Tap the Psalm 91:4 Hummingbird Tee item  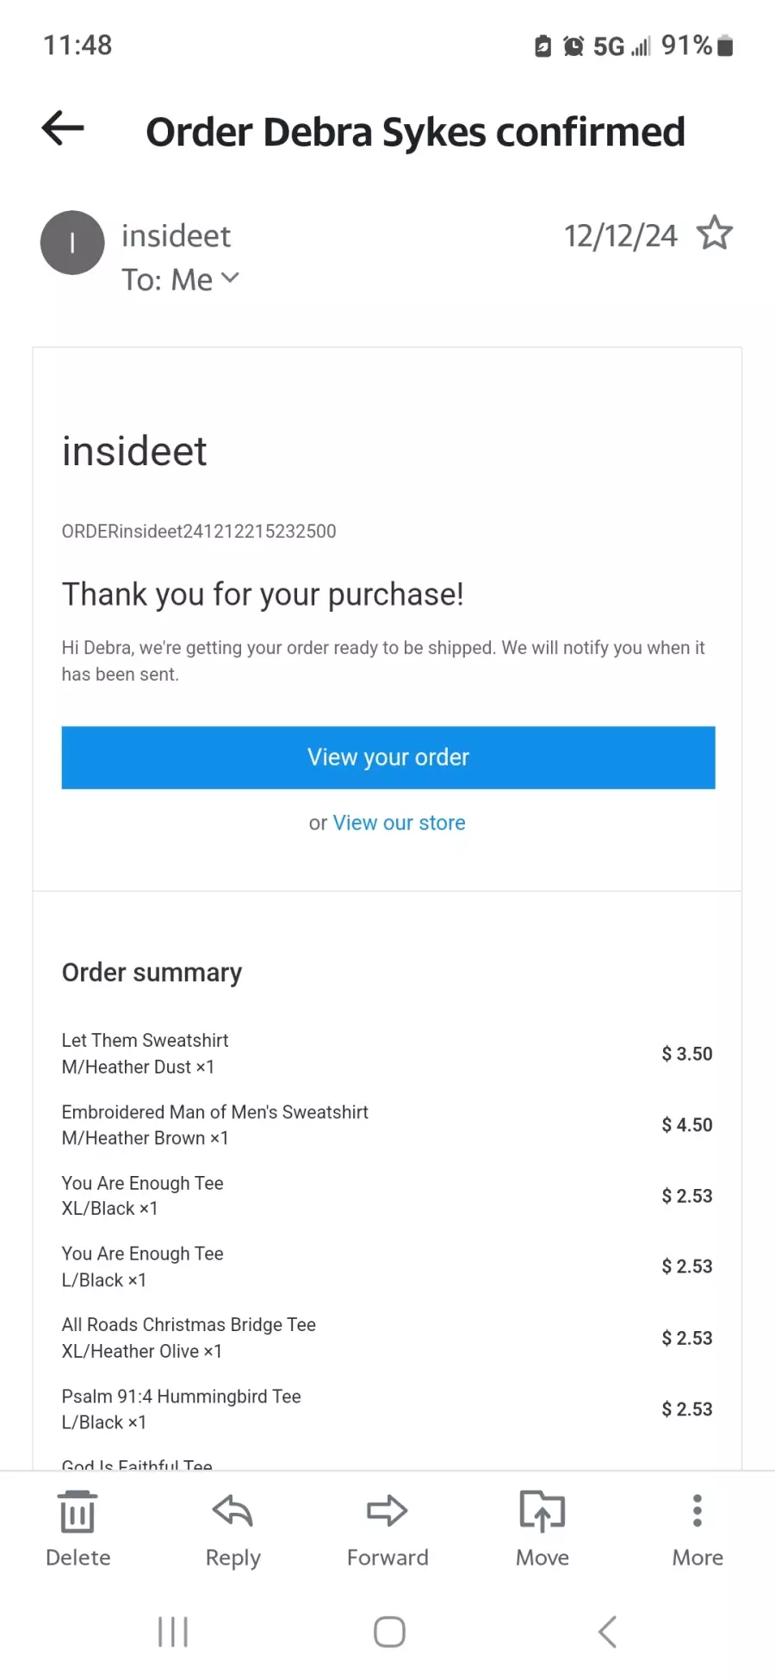pyautogui.click(x=181, y=1397)
